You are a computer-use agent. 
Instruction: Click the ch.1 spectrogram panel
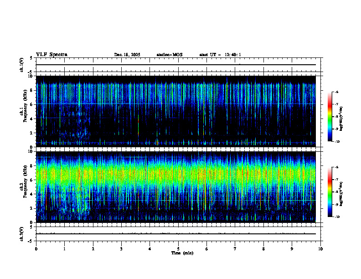tap(176, 111)
